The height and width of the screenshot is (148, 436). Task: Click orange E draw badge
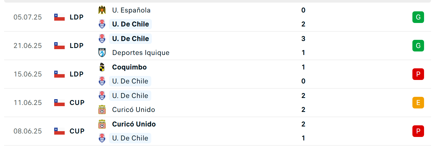pyautogui.click(x=418, y=103)
